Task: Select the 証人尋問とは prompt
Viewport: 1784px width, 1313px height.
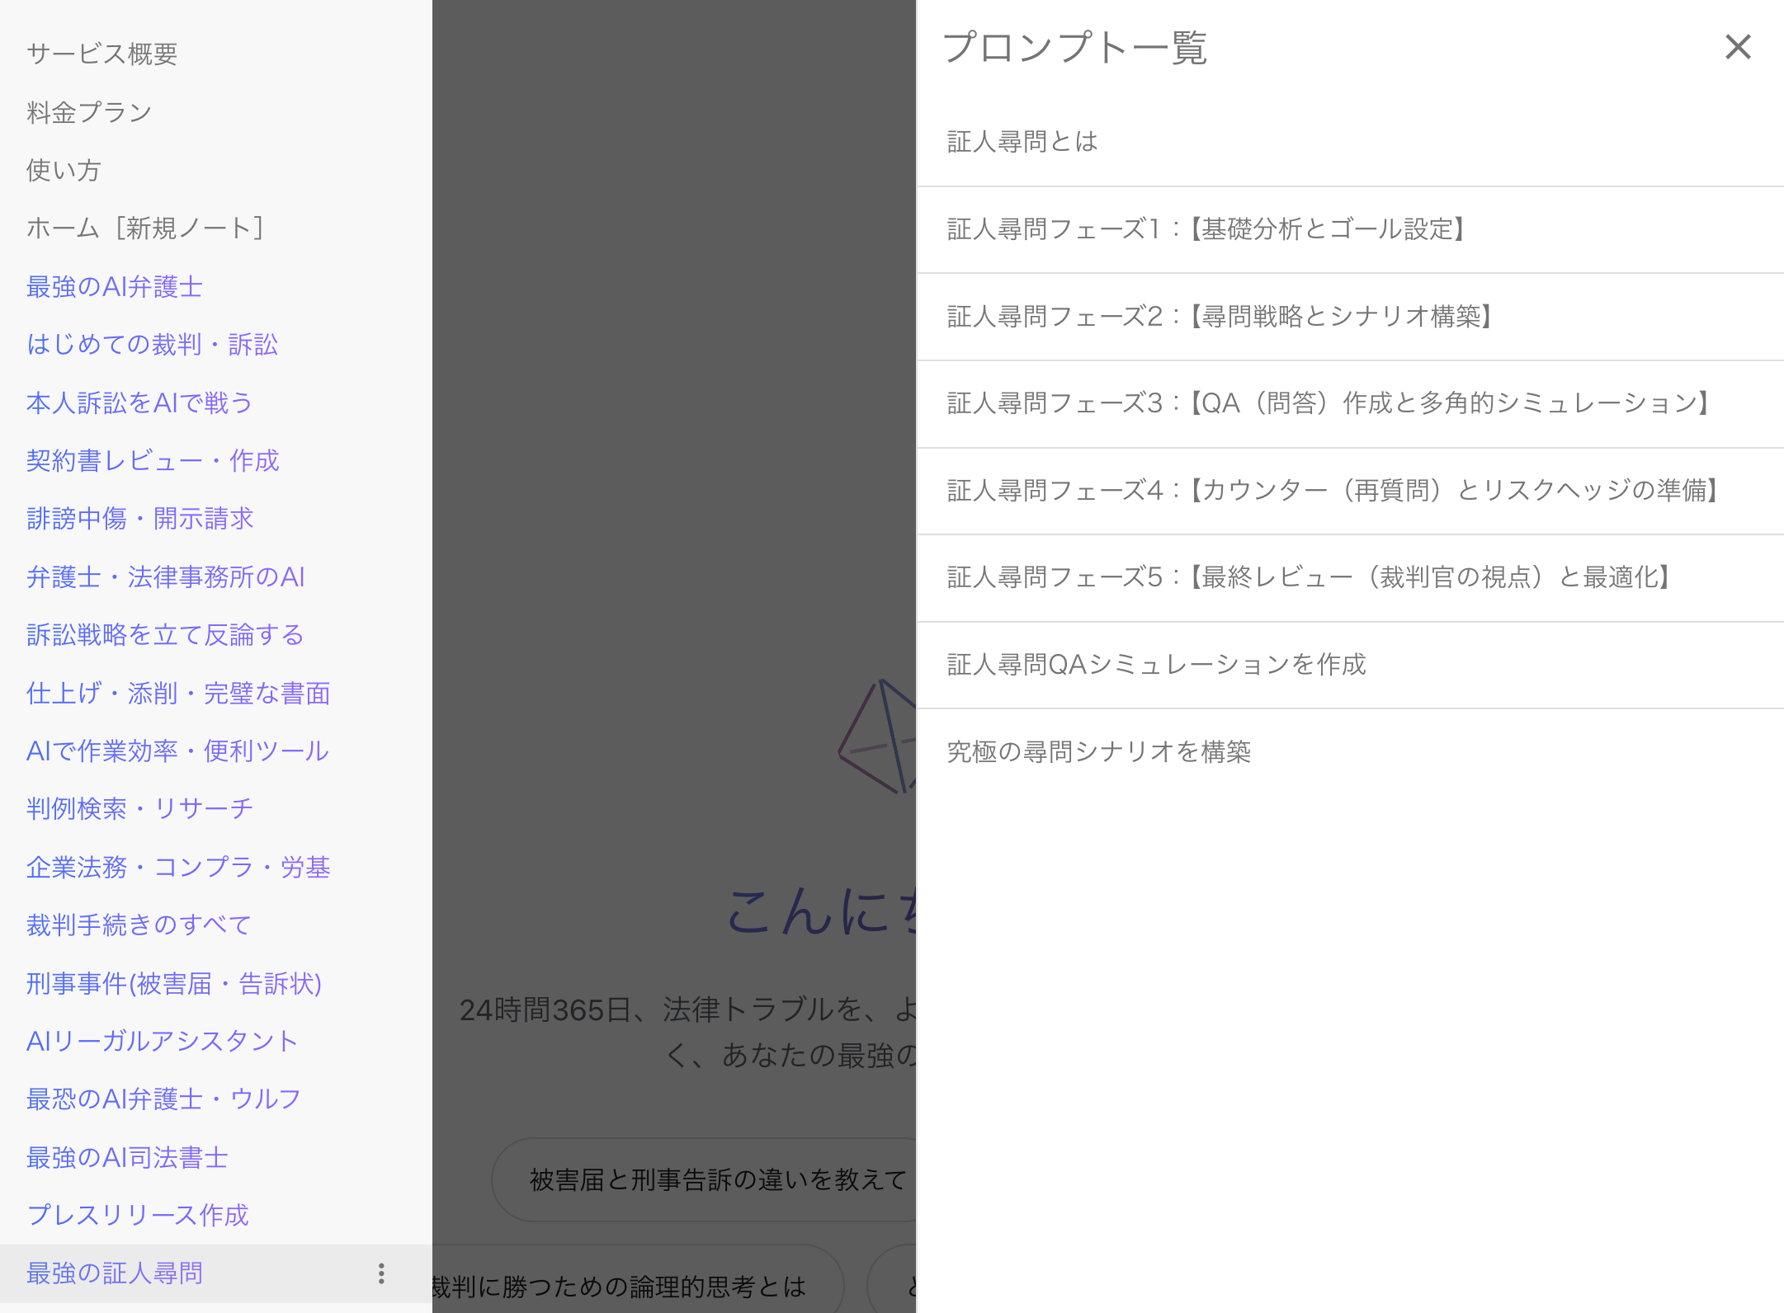Action: tap(1022, 142)
